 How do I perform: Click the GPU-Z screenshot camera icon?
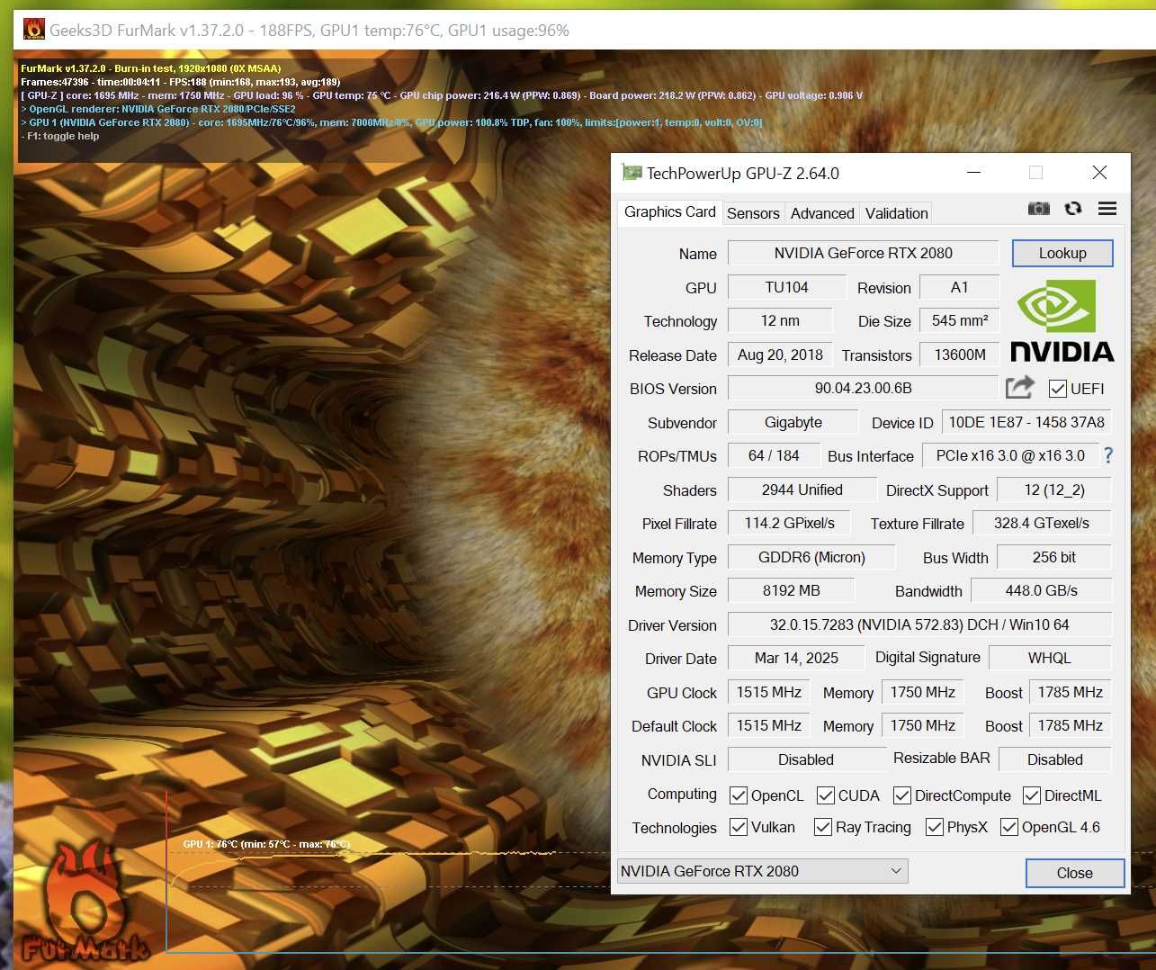(x=1038, y=209)
